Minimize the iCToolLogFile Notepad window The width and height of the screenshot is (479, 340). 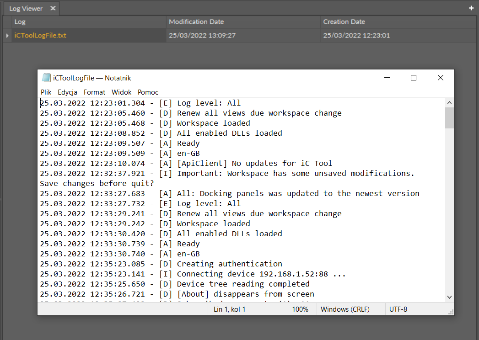[387, 78]
